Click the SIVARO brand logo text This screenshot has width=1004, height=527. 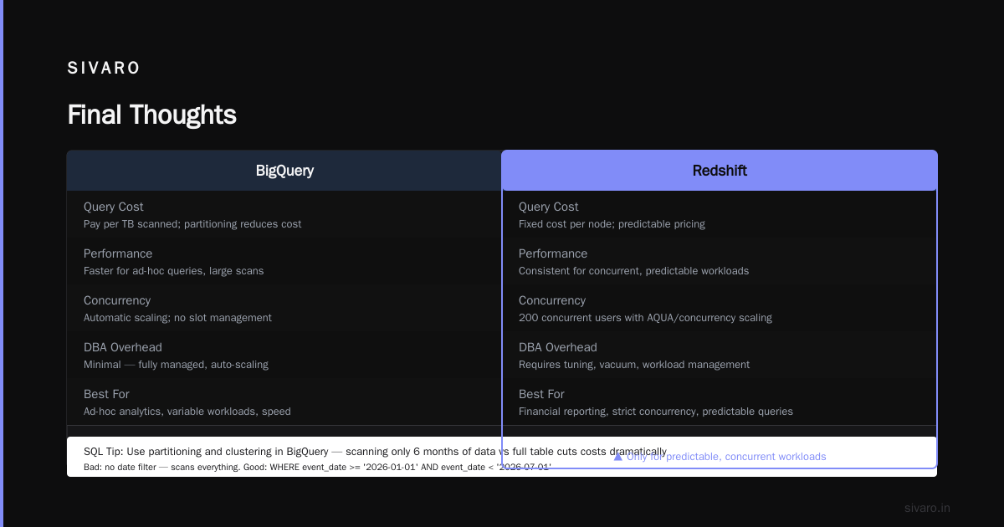coord(104,69)
